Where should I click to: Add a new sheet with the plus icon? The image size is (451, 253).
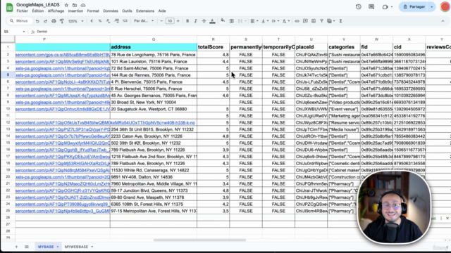tap(16, 247)
